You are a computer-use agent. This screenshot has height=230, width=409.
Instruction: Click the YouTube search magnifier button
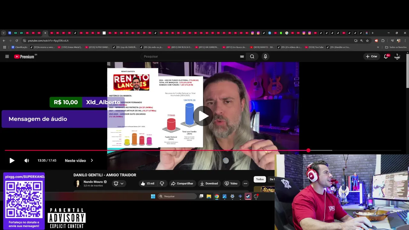click(x=252, y=57)
